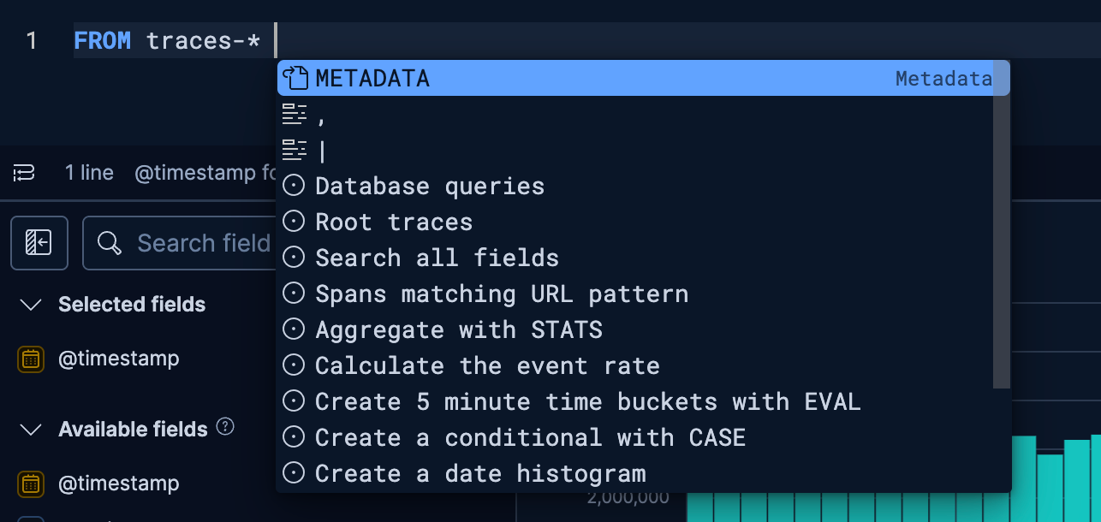The image size is (1101, 522).
Task: Collapse the Available fields section
Action: [x=32, y=428]
